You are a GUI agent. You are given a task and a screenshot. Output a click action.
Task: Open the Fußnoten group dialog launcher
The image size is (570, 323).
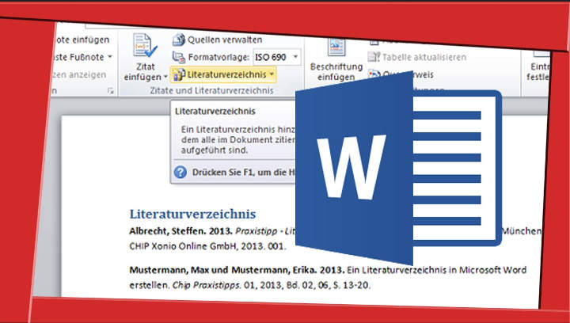[x=110, y=92]
